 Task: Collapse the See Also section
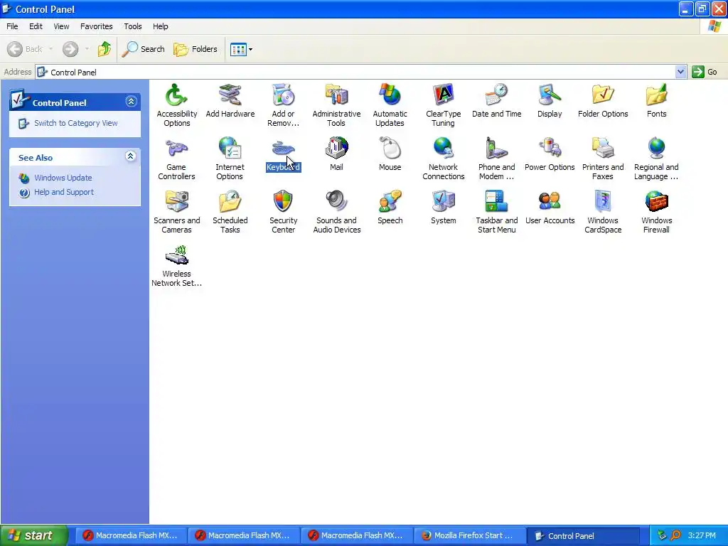(x=131, y=156)
